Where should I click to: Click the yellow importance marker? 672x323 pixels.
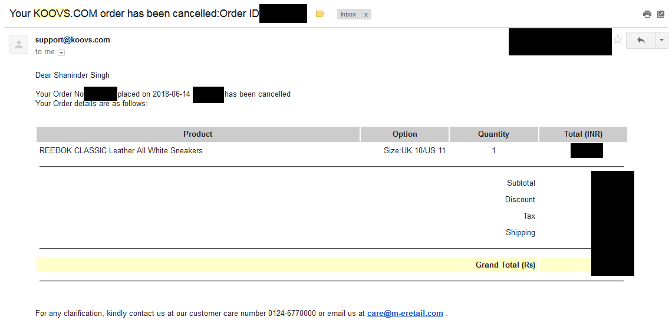pyautogui.click(x=320, y=14)
